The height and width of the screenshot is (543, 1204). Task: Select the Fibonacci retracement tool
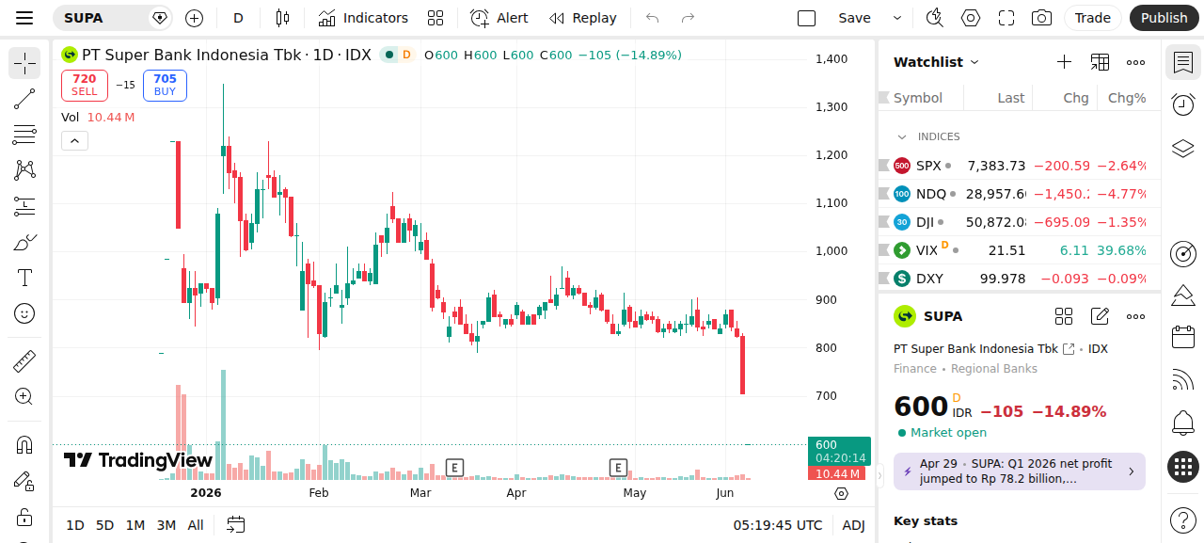tap(24, 135)
